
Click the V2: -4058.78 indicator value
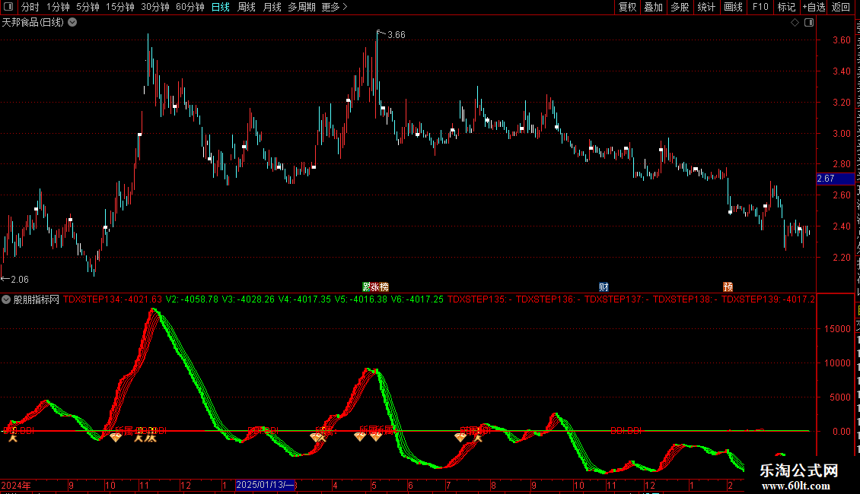[192, 299]
